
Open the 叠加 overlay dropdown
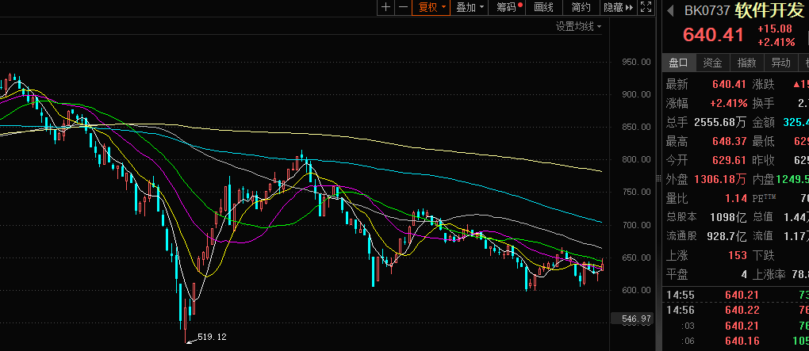pos(470,7)
